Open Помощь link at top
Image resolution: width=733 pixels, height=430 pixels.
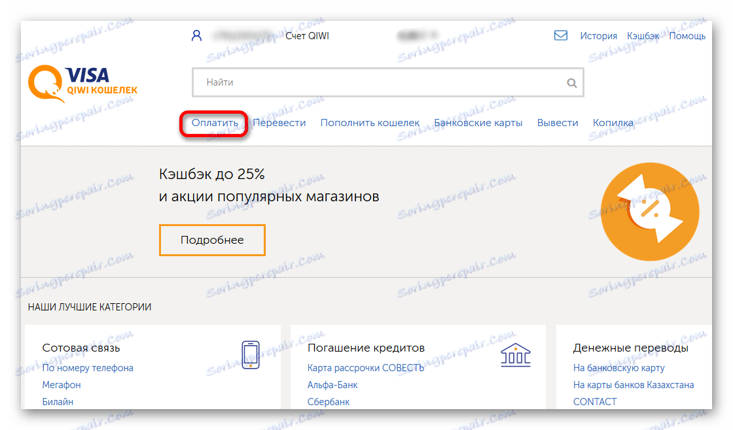pyautogui.click(x=687, y=36)
